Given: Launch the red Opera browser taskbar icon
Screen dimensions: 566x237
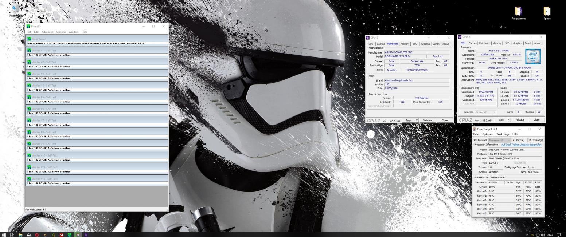Looking at the screenshot, I should [37, 235].
